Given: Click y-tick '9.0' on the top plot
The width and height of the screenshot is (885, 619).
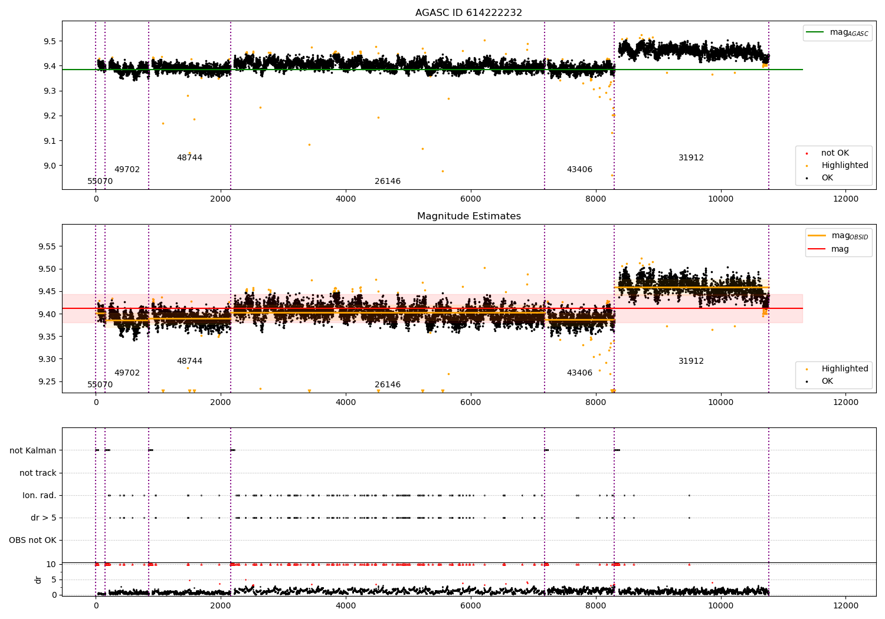Looking at the screenshot, I should 49,166.
